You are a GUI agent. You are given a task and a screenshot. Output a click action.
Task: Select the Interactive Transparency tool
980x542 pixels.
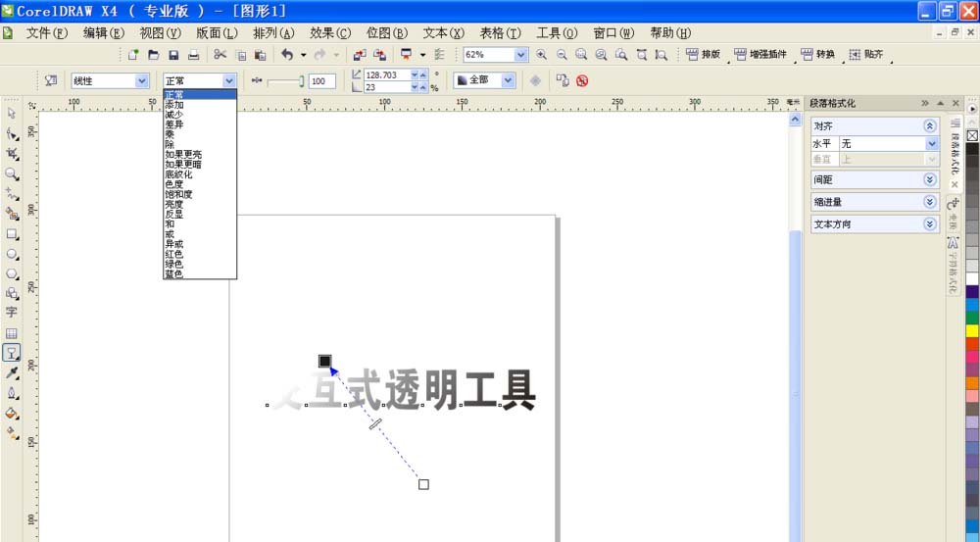pos(11,353)
